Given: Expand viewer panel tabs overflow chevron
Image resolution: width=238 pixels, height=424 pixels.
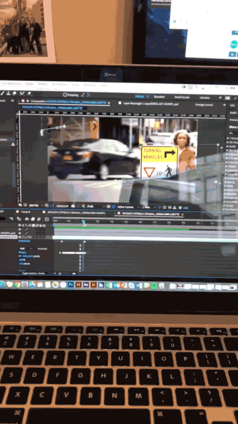Looking at the screenshot, I should tap(225, 104).
